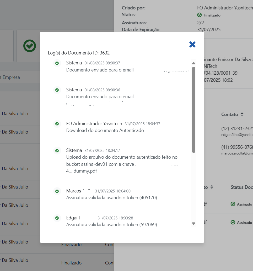Click the second Assinado status badge
The image size is (253, 271).
coord(241,222)
